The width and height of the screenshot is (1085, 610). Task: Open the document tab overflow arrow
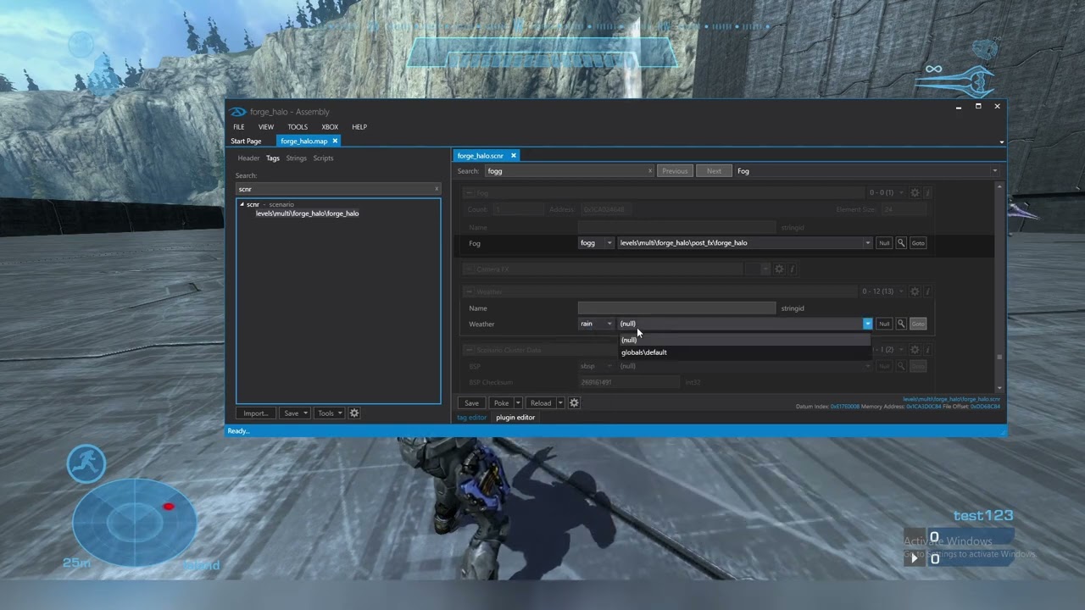1001,142
